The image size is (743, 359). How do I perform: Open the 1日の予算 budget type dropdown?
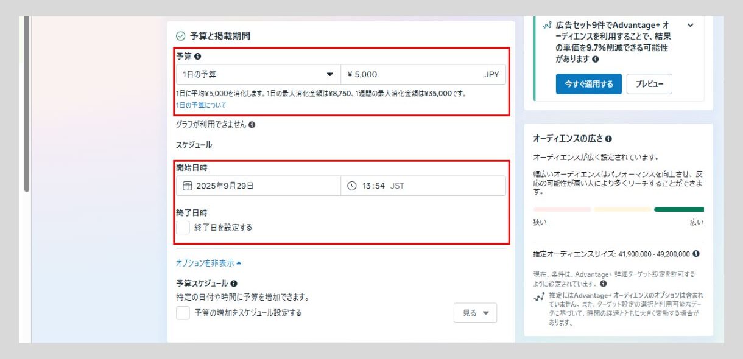tap(258, 74)
